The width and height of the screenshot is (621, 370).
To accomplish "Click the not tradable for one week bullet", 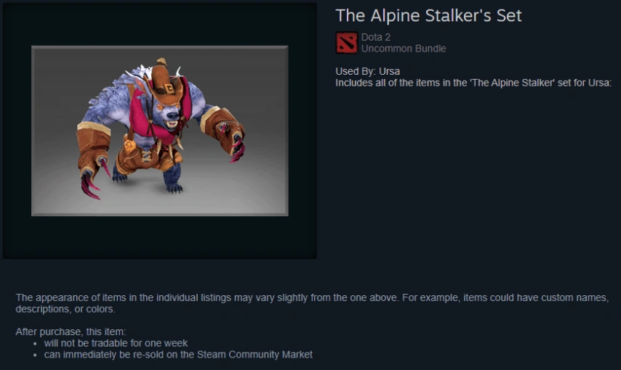I will 116,343.
